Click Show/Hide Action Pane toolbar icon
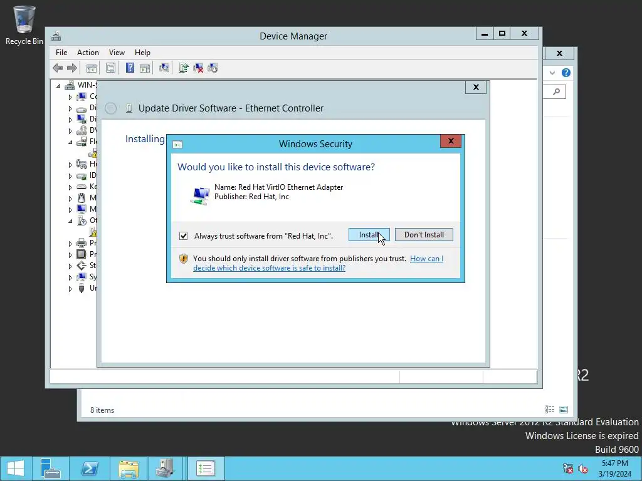This screenshot has height=481, width=642. click(145, 68)
